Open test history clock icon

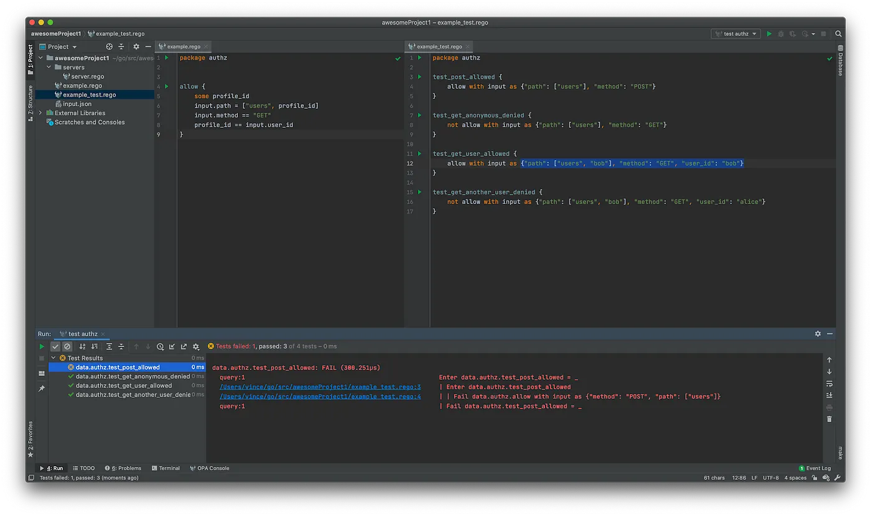click(161, 347)
